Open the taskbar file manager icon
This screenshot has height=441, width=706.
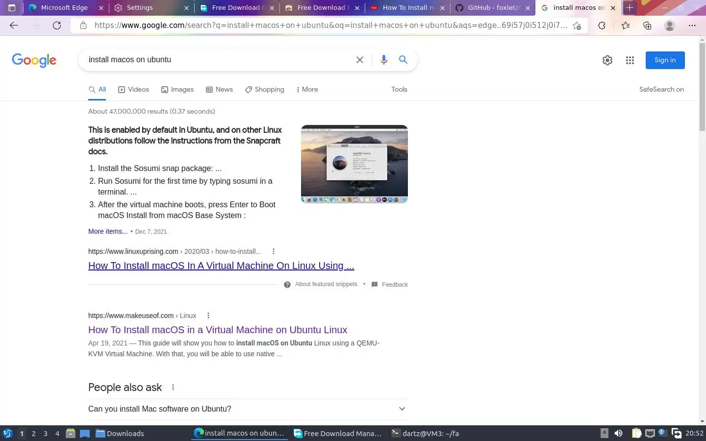[71, 433]
